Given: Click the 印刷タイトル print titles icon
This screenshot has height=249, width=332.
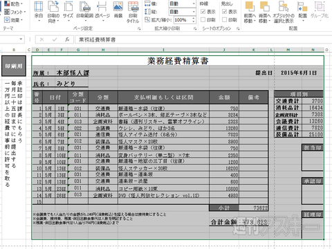Looking at the screenshot, I should pos(133,12).
